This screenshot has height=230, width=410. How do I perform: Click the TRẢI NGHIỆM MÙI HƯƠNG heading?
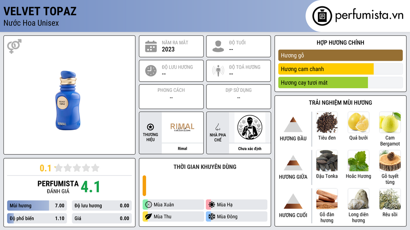point(340,103)
